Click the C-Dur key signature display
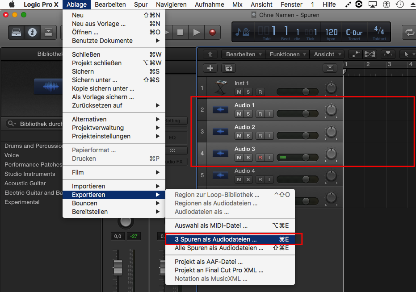The image size is (416, 292). 354,32
